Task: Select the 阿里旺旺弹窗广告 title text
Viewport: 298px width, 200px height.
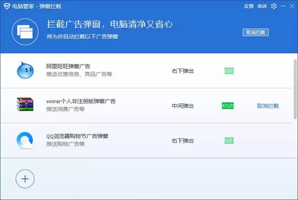Action: [x=68, y=66]
